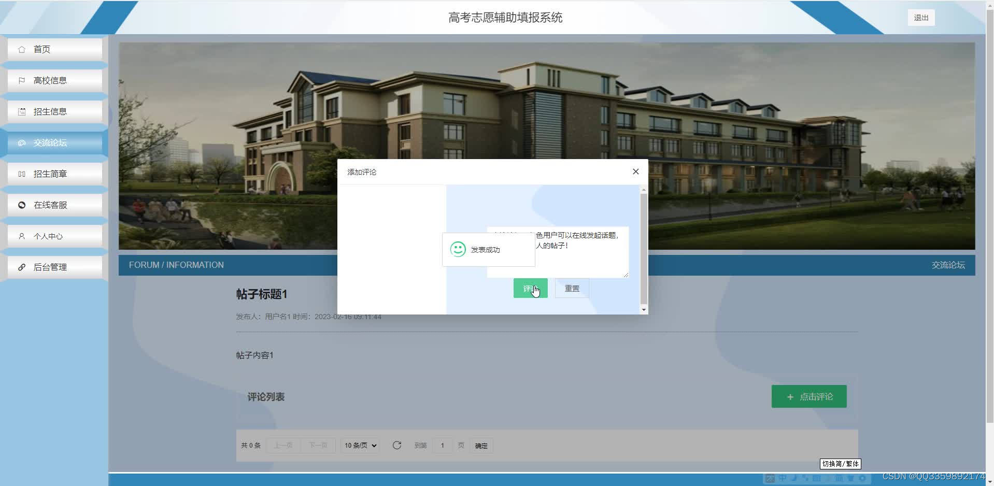
Task: Open the 招生简章 menu item
Action: 55,174
